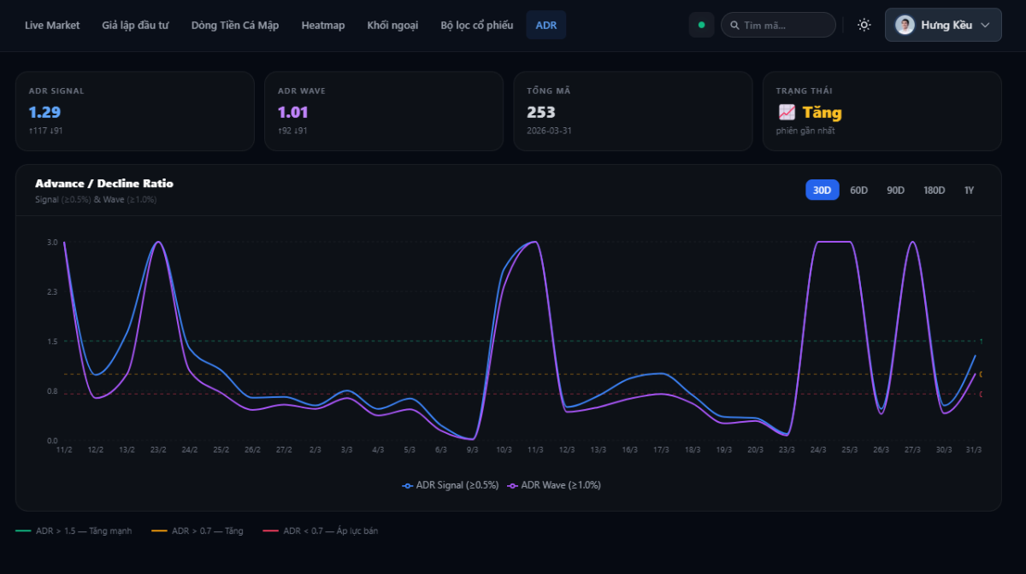Viewport: 1026px width, 574px height.
Task: Click the TRẠNG THÁI card heading
Action: click(804, 91)
